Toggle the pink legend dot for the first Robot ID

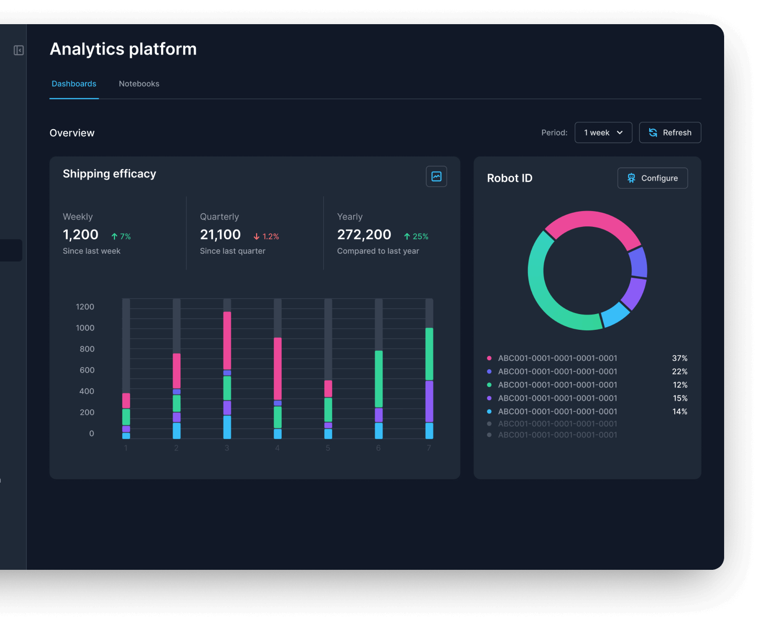(489, 358)
